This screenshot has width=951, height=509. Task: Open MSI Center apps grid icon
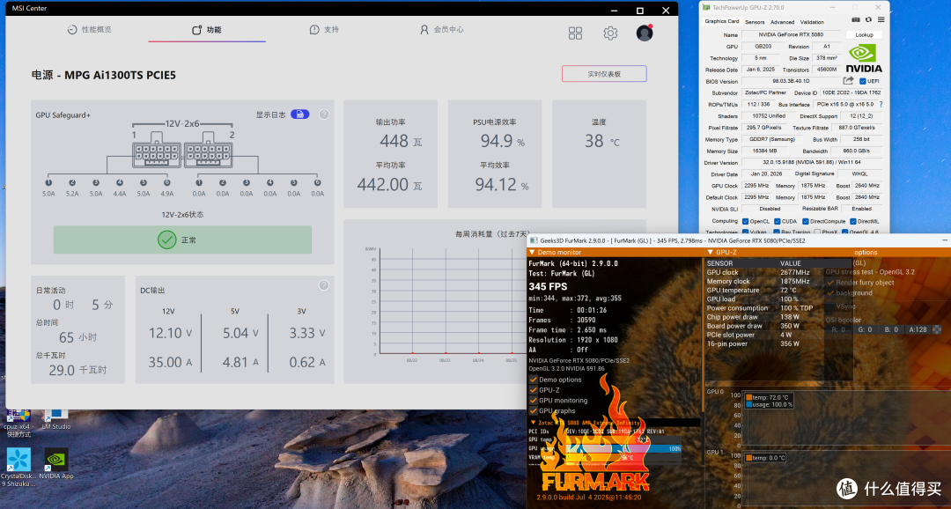tap(575, 33)
